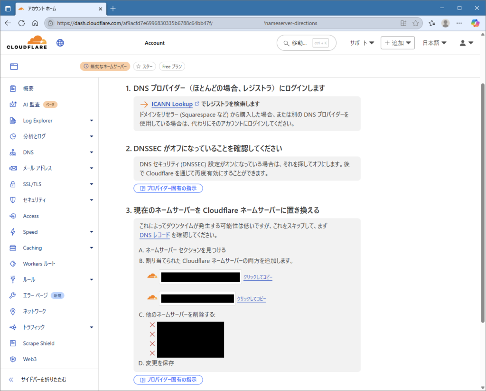Bookmark page with address bar star icon
486x391 pixels.
[416, 23]
